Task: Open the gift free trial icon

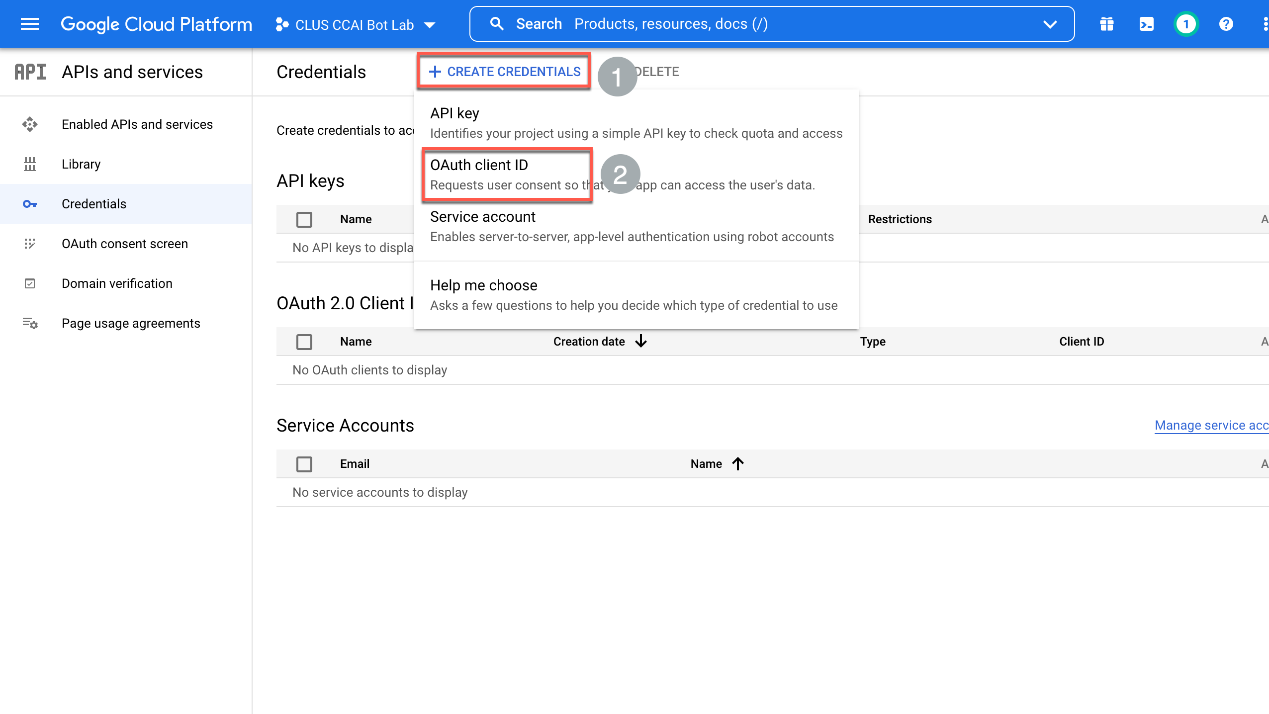Action: click(x=1107, y=24)
